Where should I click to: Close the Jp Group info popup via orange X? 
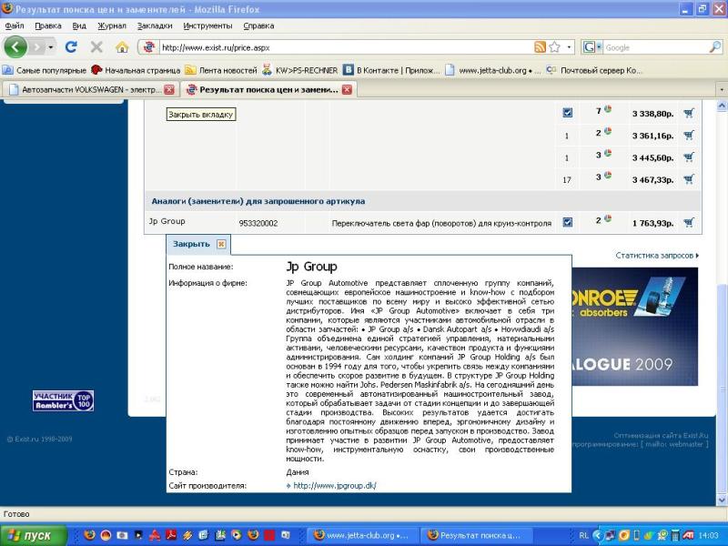coord(221,244)
